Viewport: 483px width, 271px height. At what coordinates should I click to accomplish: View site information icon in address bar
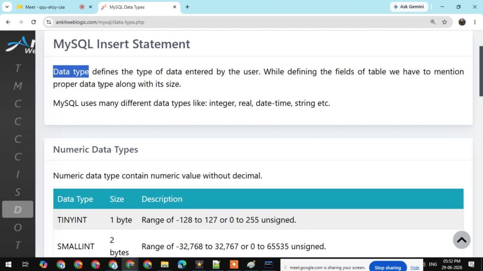point(48,22)
